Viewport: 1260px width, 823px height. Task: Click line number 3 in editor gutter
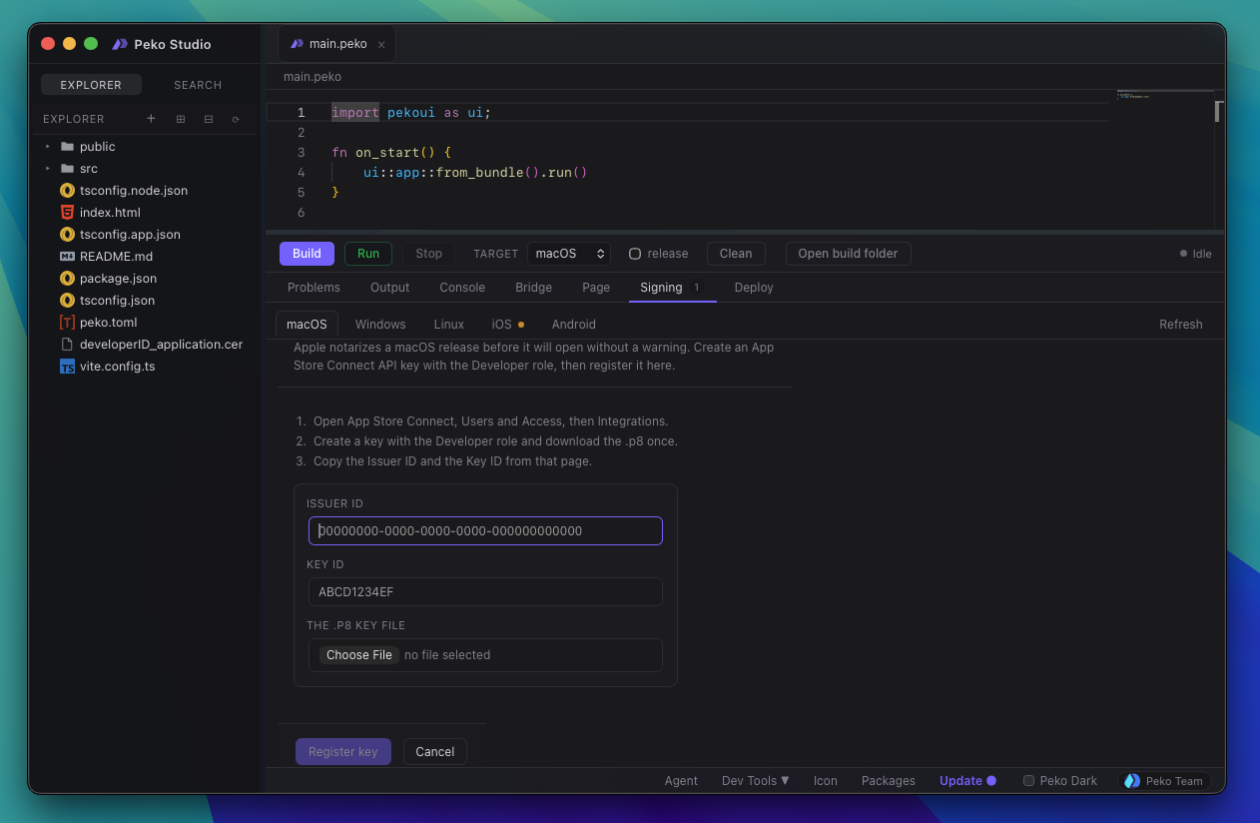tap(302, 153)
